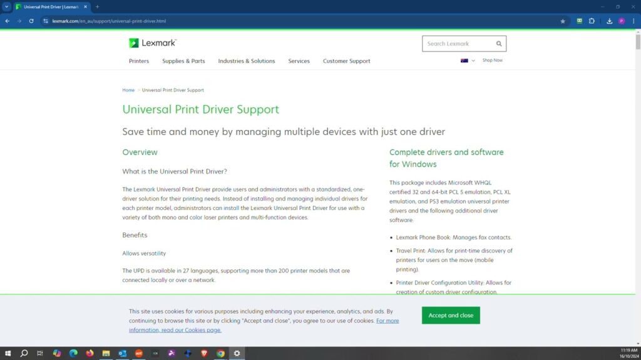641x360 pixels.
Task: Open the green extension icon in toolbar
Action: tap(579, 21)
